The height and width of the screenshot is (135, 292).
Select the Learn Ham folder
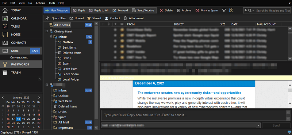70,69
